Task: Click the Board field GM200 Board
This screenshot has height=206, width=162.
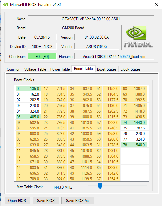Action: pos(73,28)
